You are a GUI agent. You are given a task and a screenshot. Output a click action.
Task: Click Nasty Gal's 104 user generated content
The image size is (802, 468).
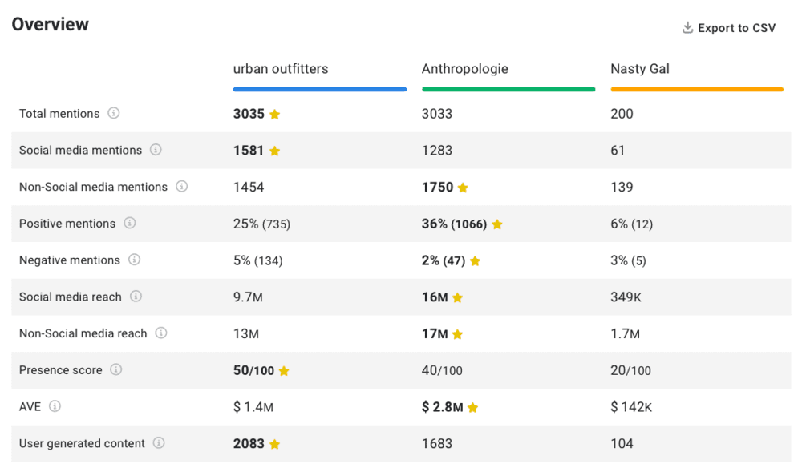coord(622,444)
